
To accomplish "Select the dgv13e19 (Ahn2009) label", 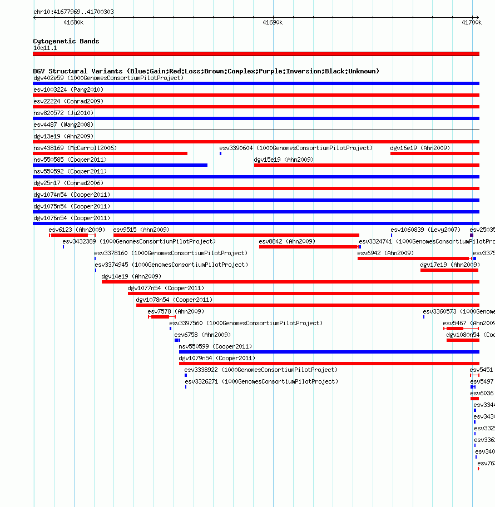I will coord(63,136).
